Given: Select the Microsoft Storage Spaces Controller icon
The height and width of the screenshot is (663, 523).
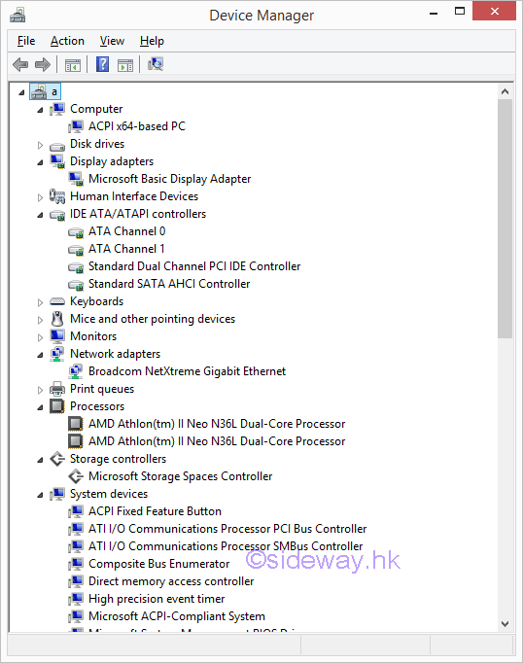Looking at the screenshot, I should pyautogui.click(x=76, y=476).
